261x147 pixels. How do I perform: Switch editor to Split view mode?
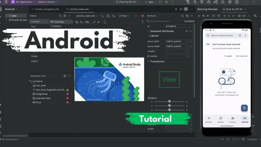click(x=181, y=9)
